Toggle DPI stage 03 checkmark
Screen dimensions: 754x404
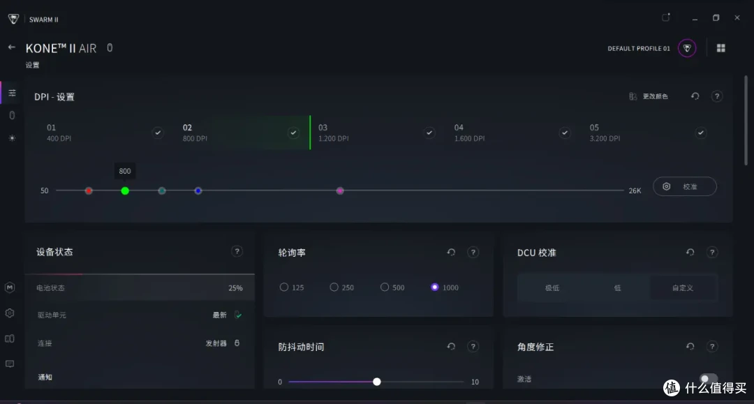[429, 133]
